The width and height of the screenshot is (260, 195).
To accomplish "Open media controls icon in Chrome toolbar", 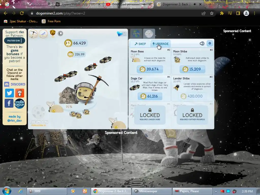I will [x=230, y=13].
